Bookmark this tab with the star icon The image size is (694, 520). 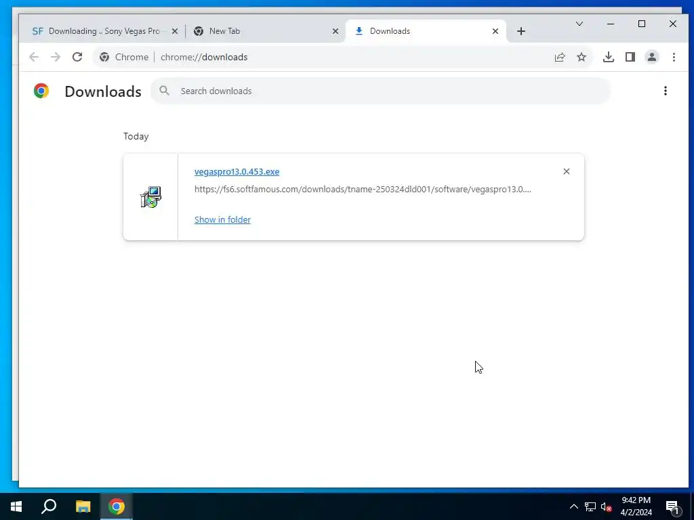tap(581, 57)
